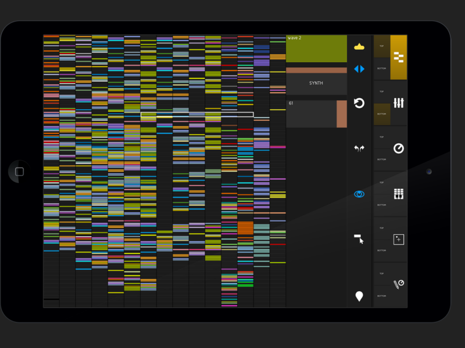Open the knob dial panel icon

(x=399, y=148)
